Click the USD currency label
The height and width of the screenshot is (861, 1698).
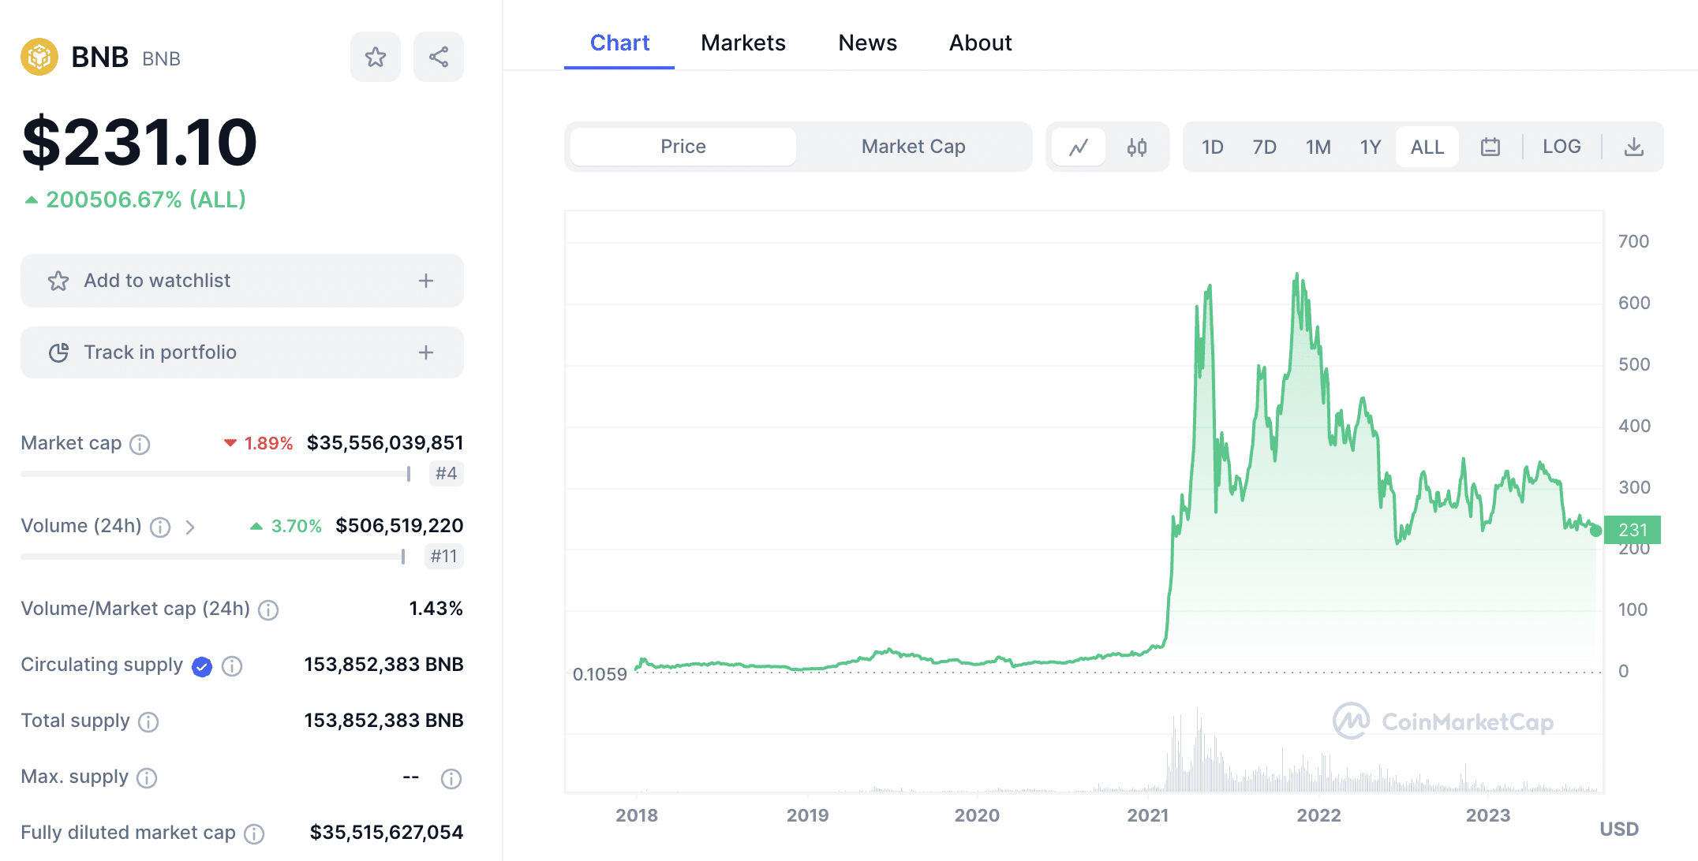pos(1619,829)
